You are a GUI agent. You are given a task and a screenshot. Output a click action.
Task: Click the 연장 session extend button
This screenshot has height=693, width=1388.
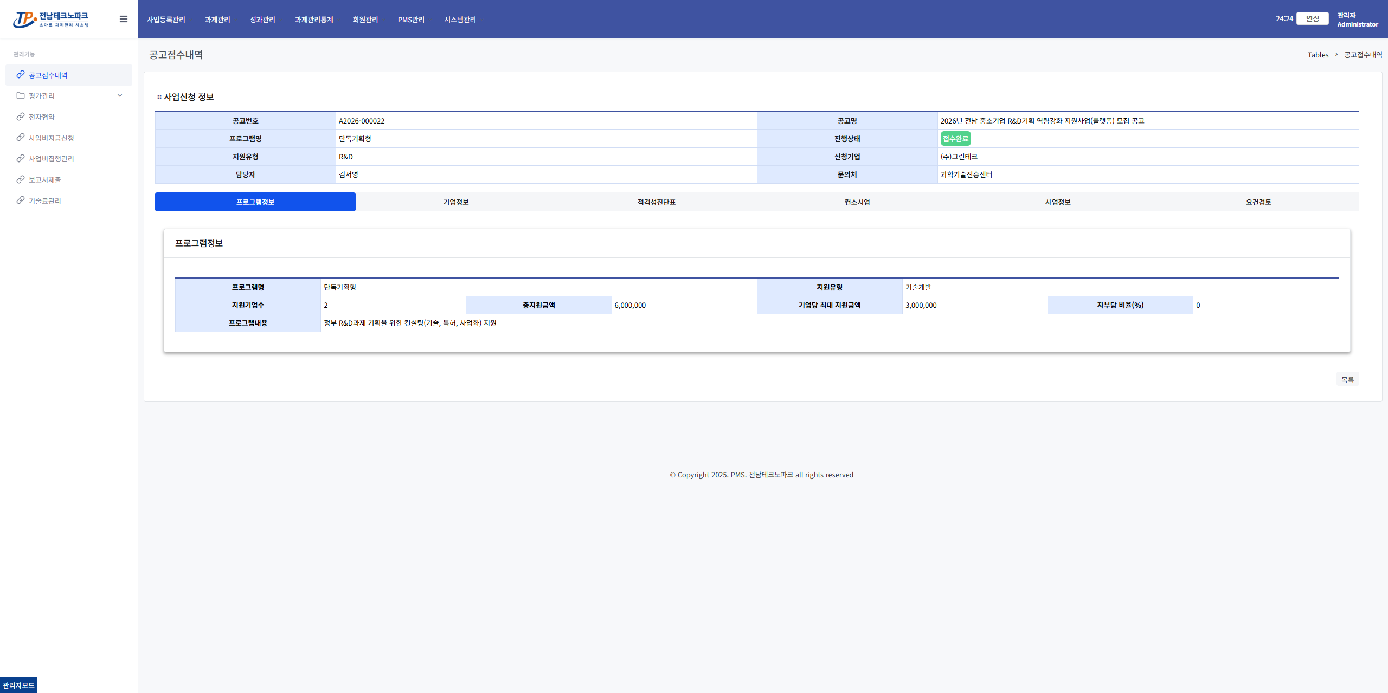tap(1313, 18)
